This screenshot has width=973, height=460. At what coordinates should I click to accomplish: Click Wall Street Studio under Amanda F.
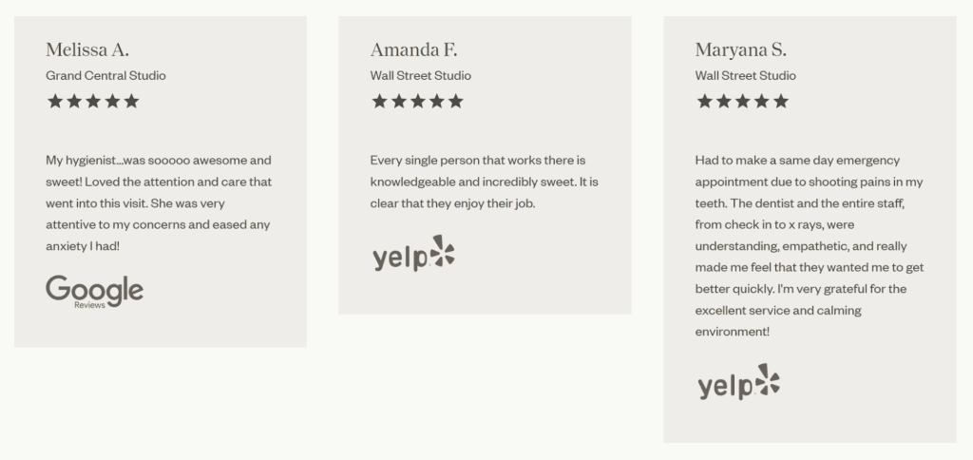coord(420,75)
